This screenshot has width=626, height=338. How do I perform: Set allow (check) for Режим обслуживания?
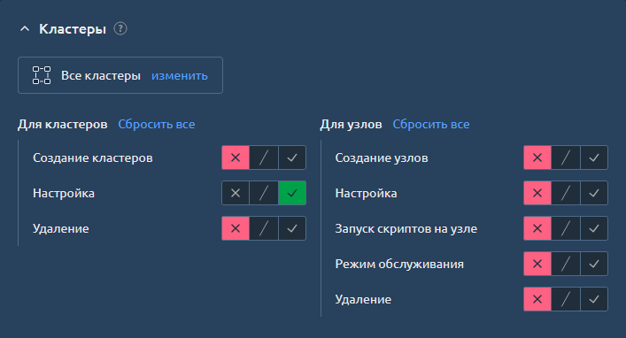tap(594, 264)
